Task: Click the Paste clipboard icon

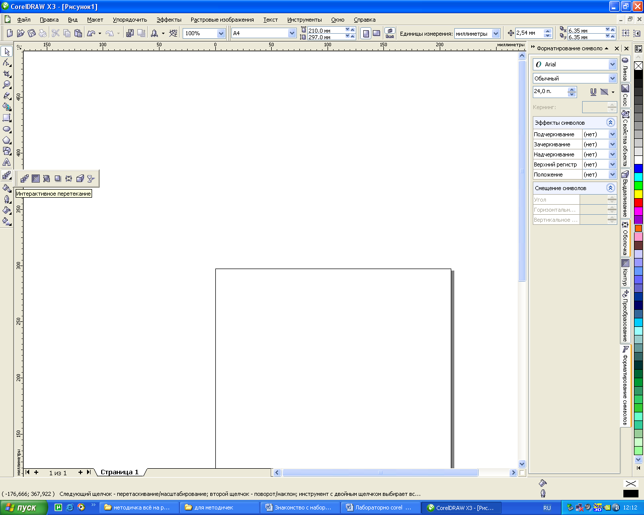Action: point(78,33)
